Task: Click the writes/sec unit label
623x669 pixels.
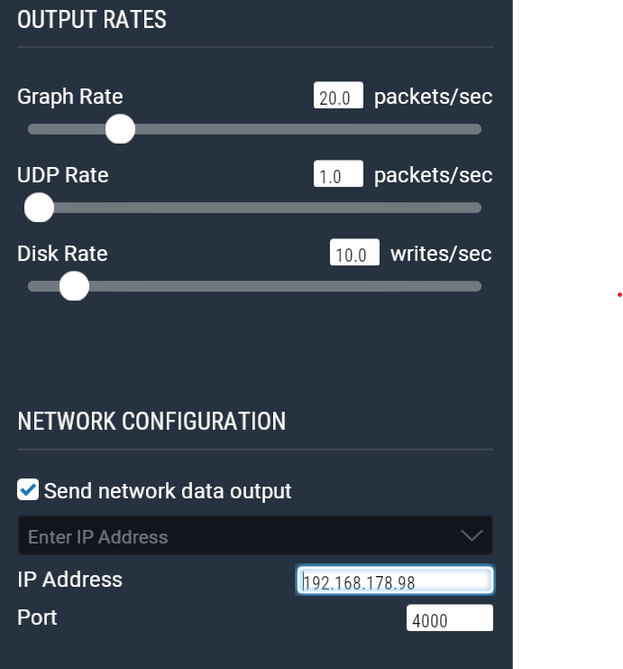Action: click(441, 254)
